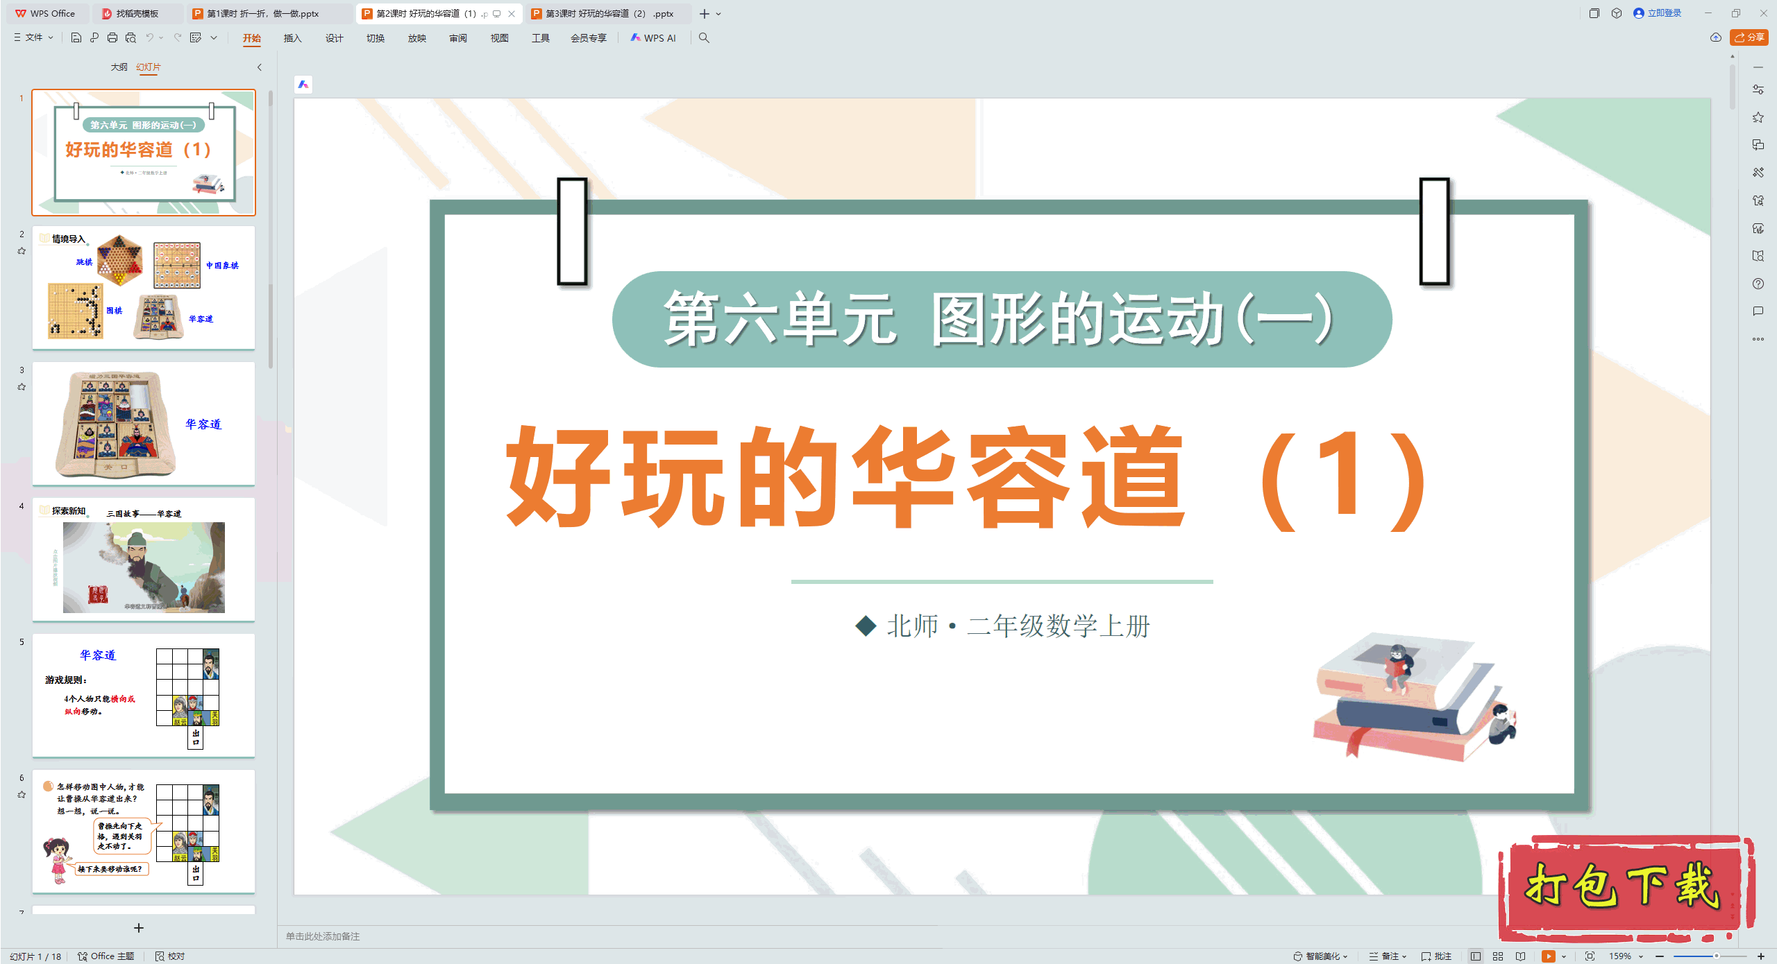Switch to Normal view mode
Viewport: 1777px width, 964px height.
tap(1476, 956)
